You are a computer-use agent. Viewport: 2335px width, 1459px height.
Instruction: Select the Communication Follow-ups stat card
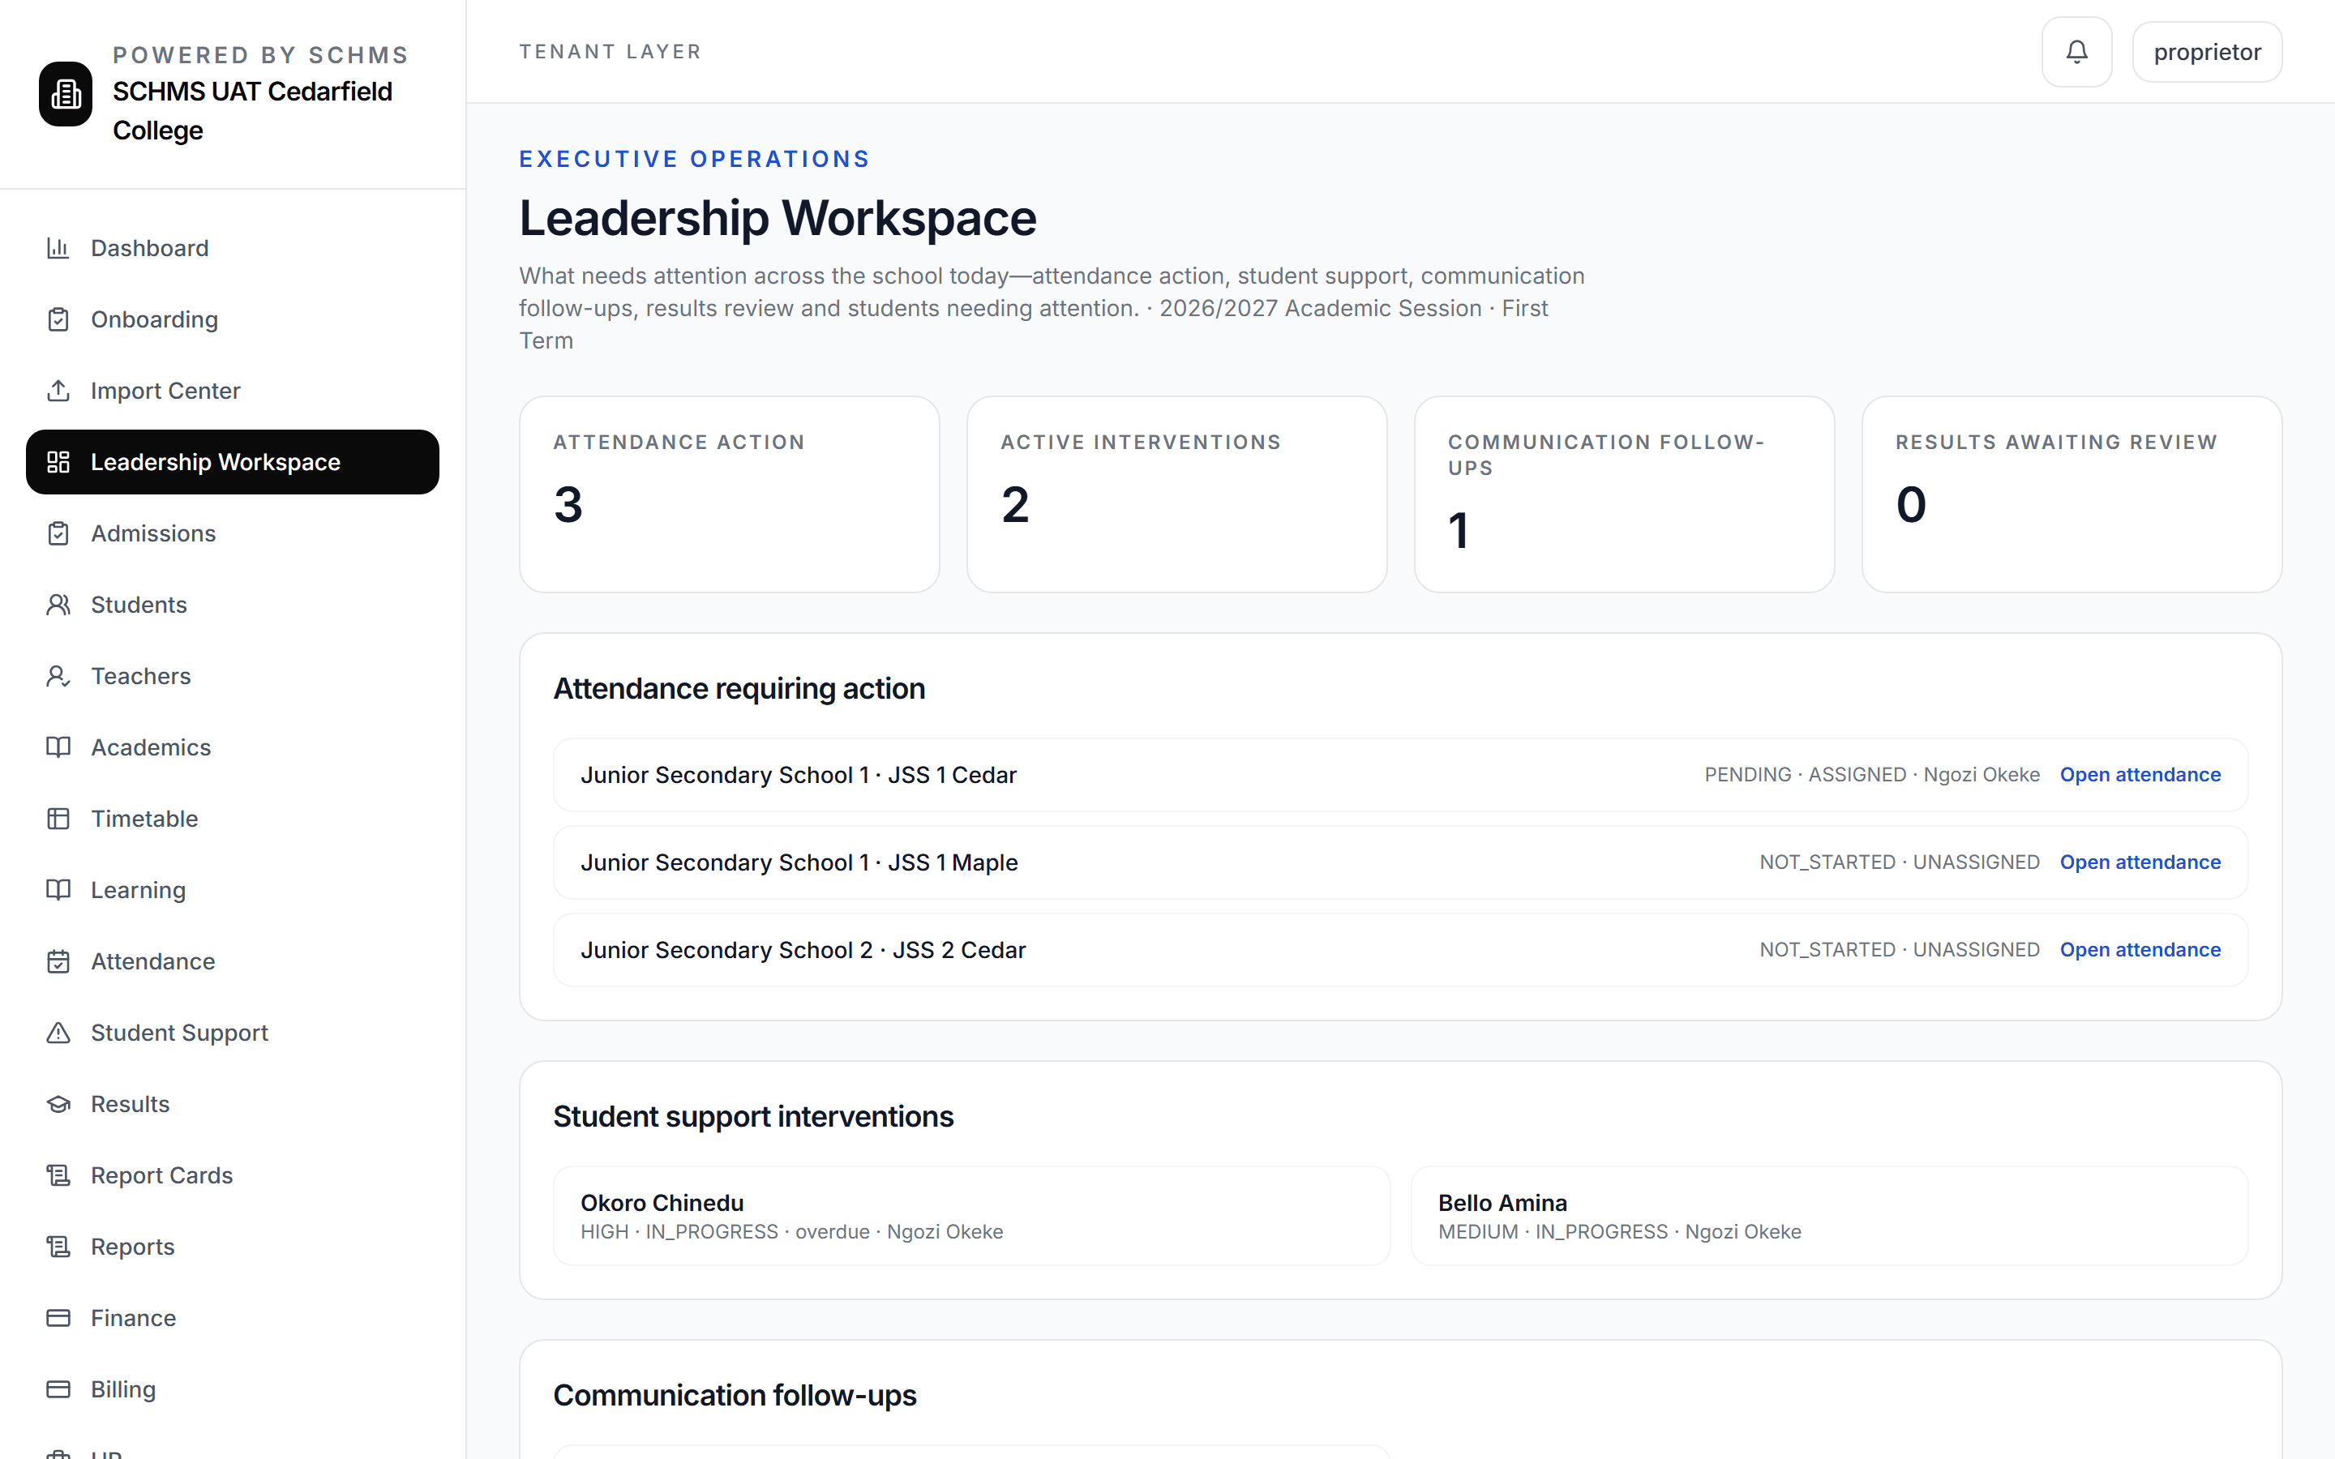[x=1624, y=494]
